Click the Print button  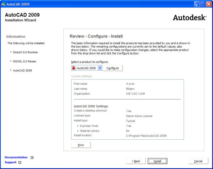coord(81,145)
